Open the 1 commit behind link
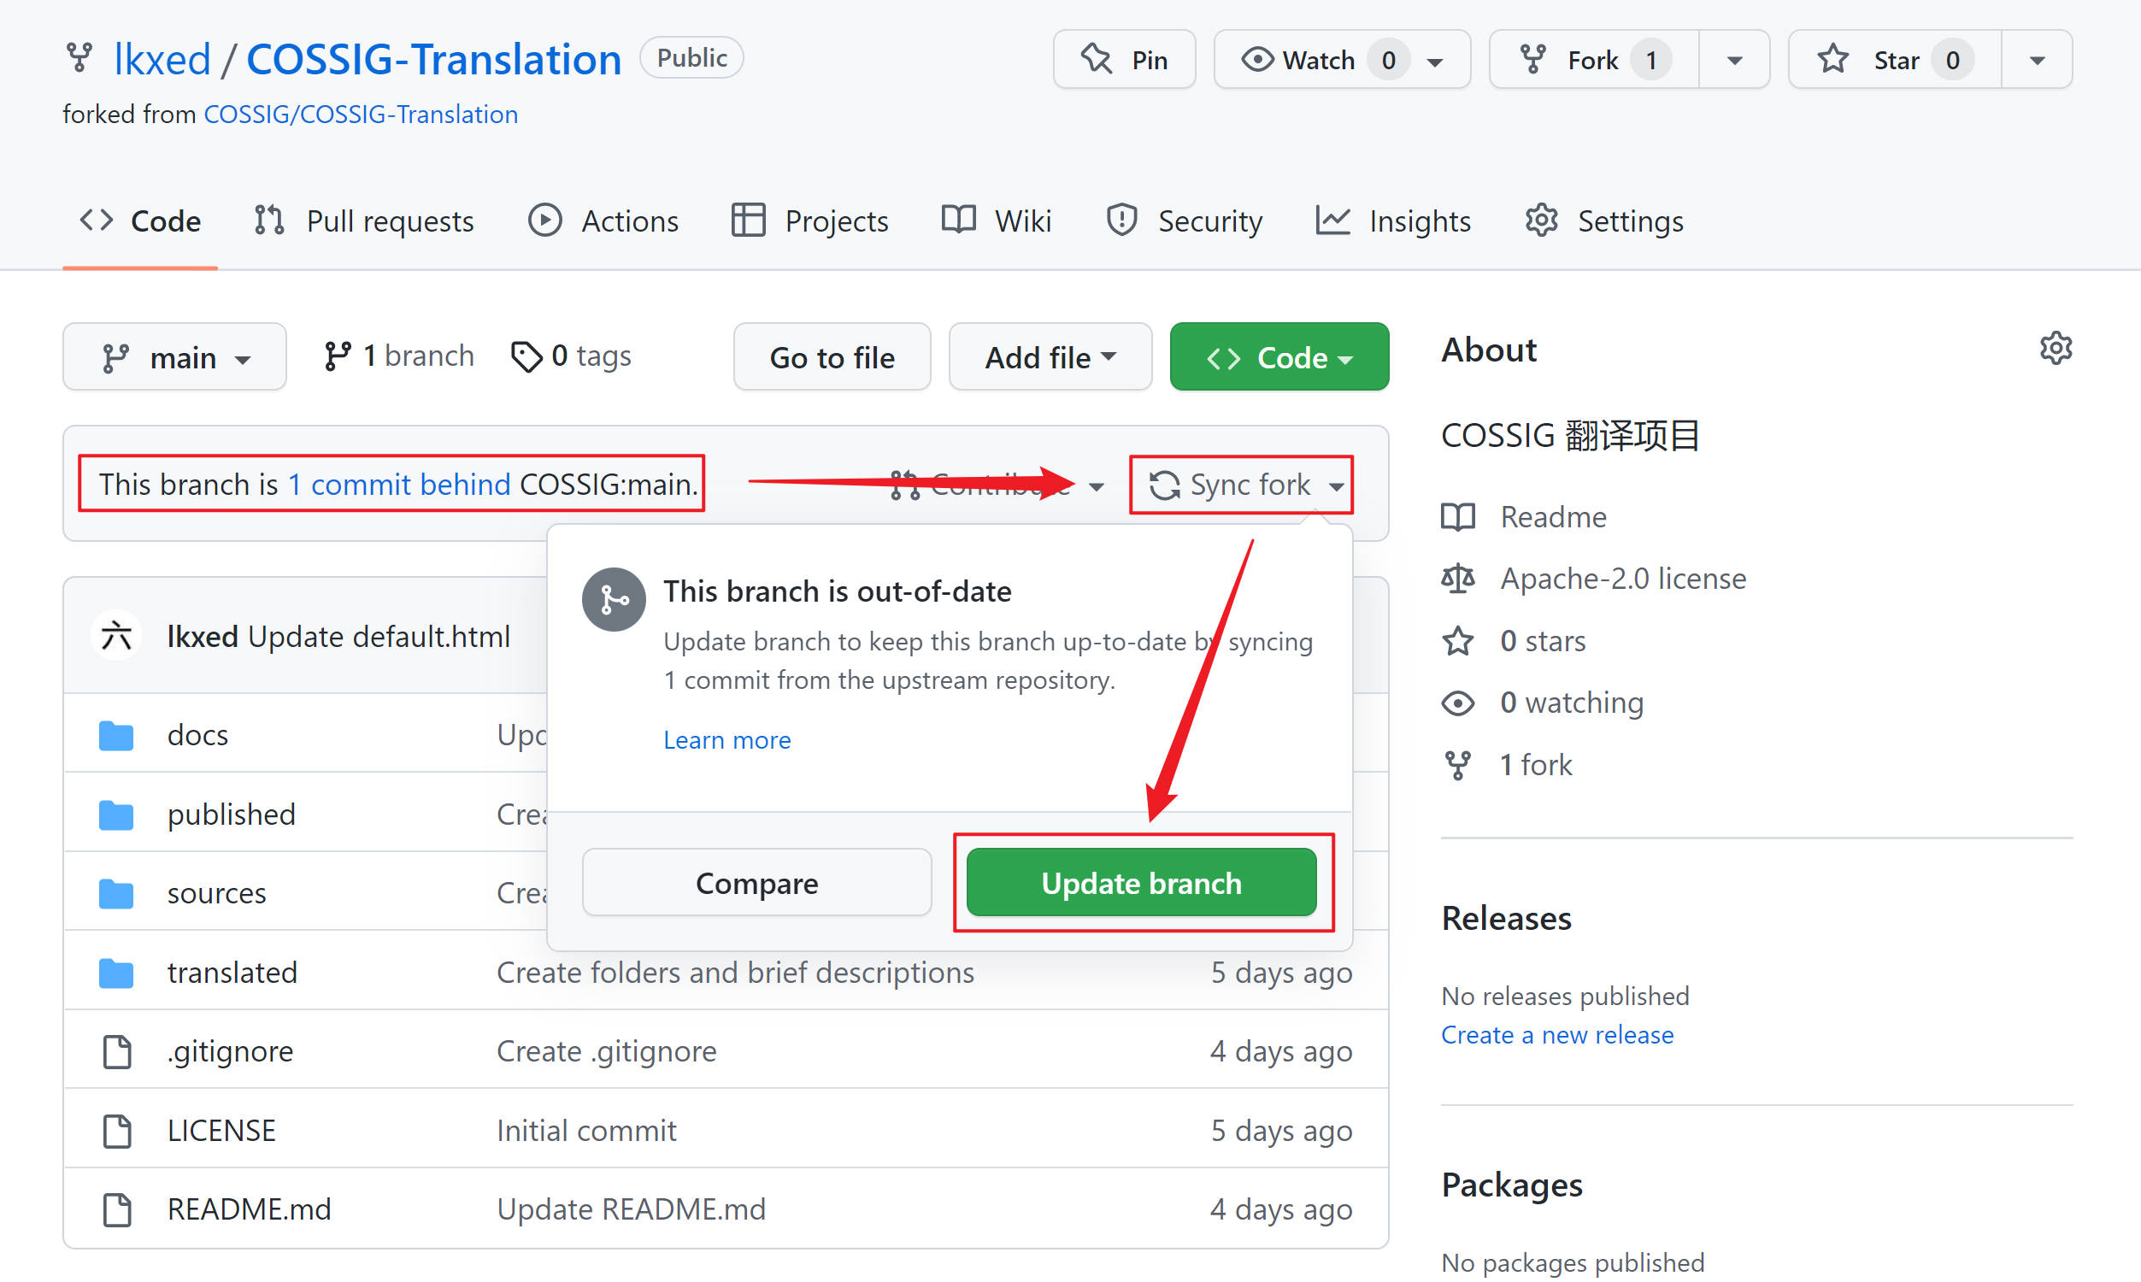 pyautogui.click(x=399, y=485)
